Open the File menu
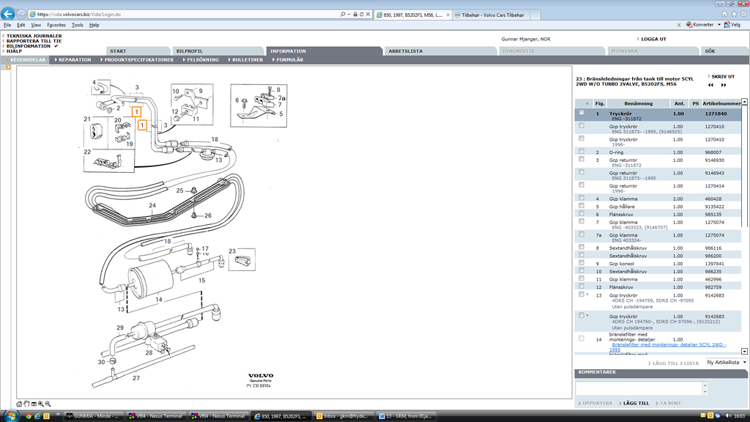 coord(7,25)
